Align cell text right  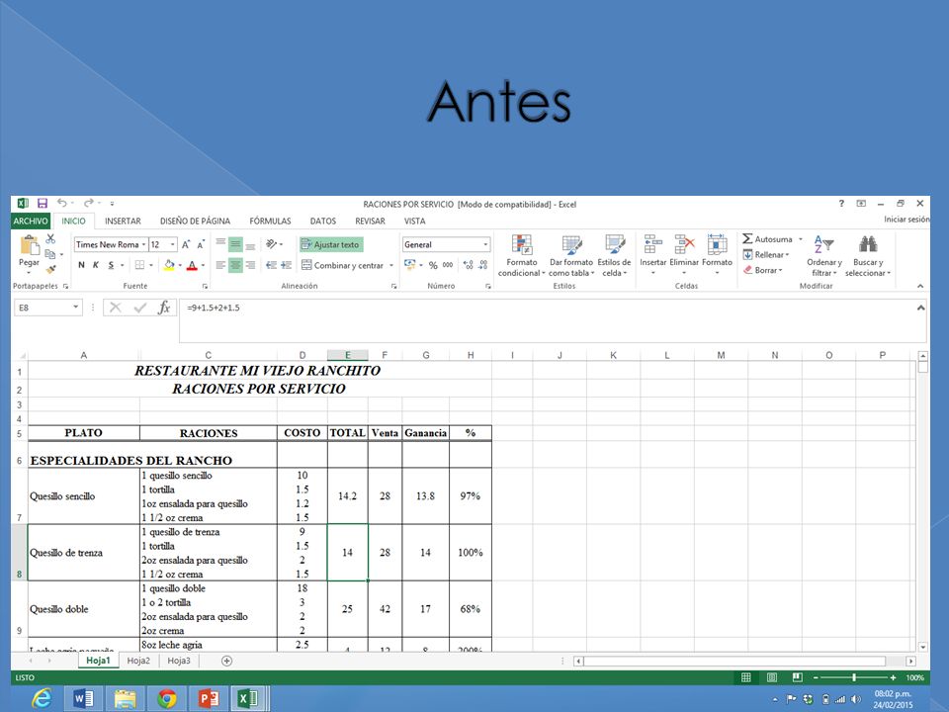(250, 265)
